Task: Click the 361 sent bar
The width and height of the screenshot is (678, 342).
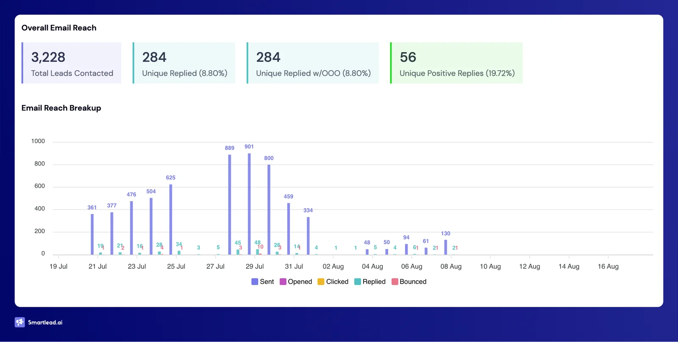Action: (92, 234)
